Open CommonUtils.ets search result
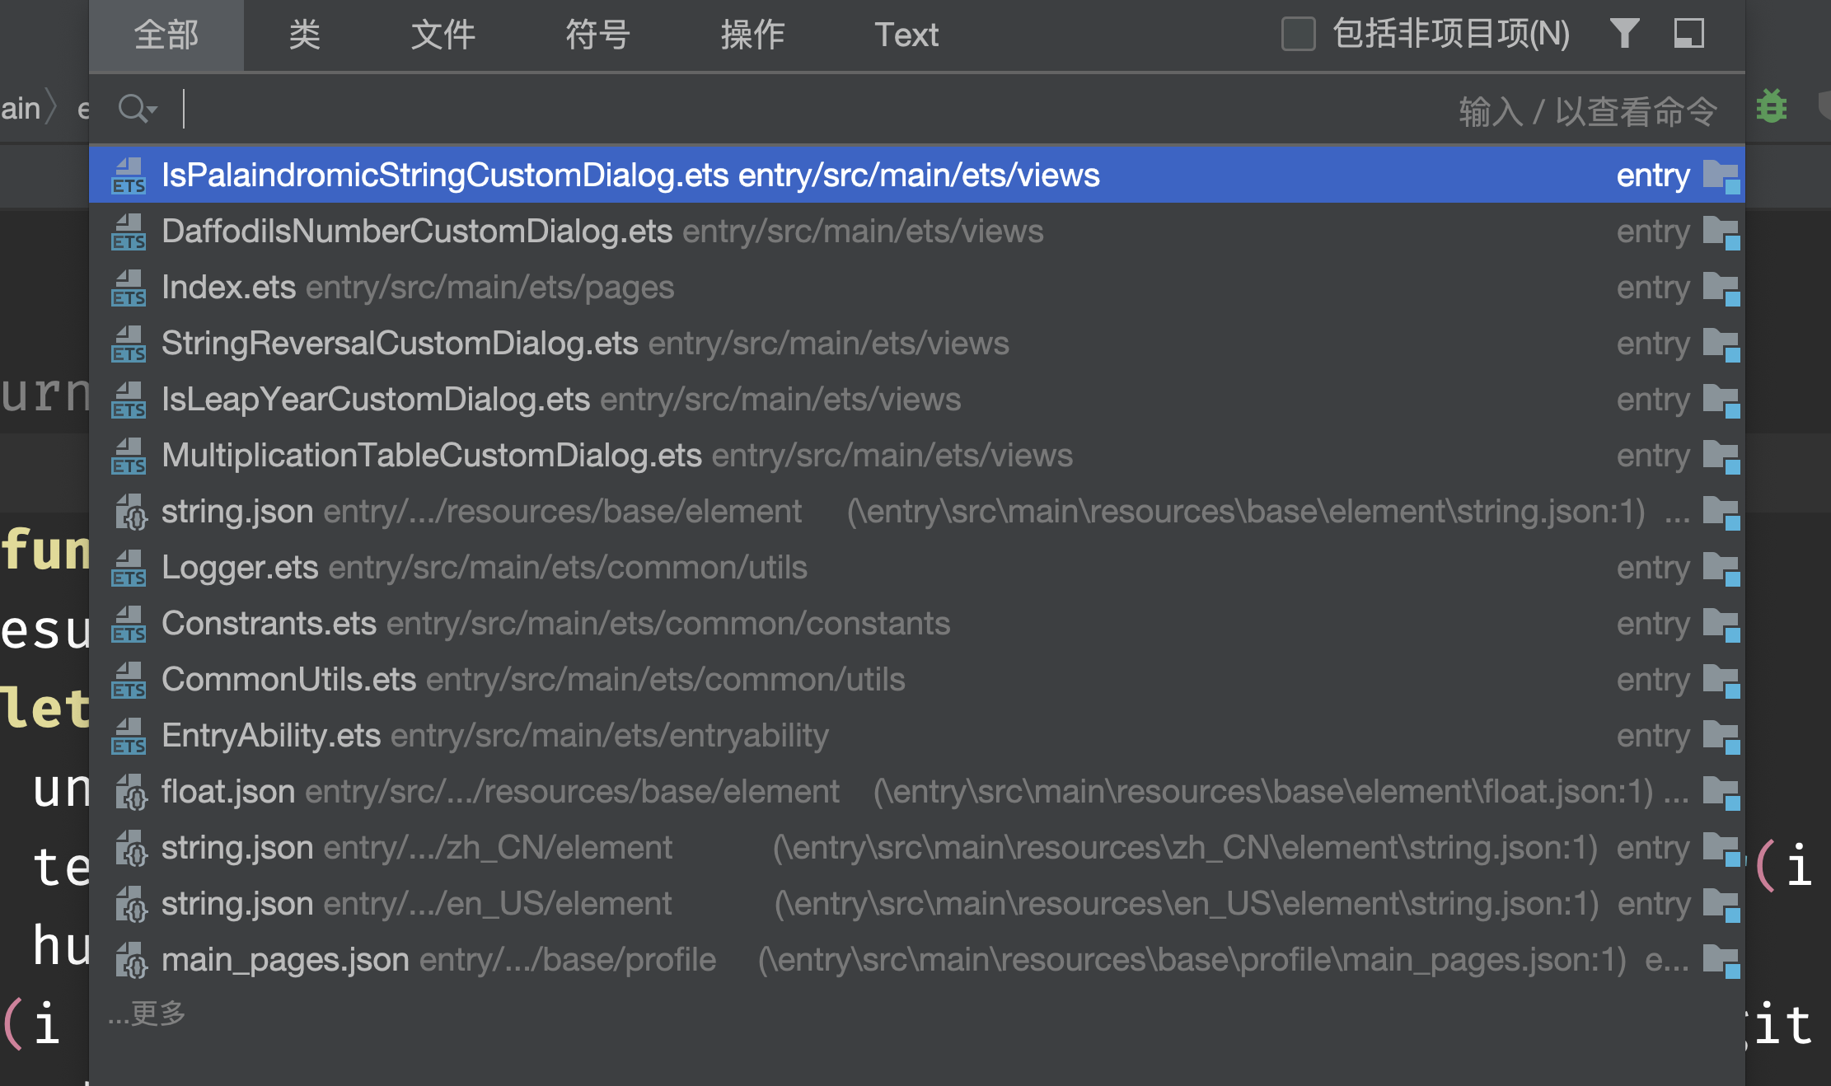The height and width of the screenshot is (1086, 1831). (x=288, y=680)
